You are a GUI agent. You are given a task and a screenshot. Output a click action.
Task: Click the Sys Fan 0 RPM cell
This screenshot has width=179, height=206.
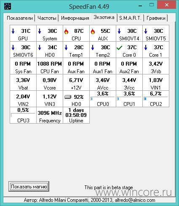pyautogui.click(x=23, y=66)
